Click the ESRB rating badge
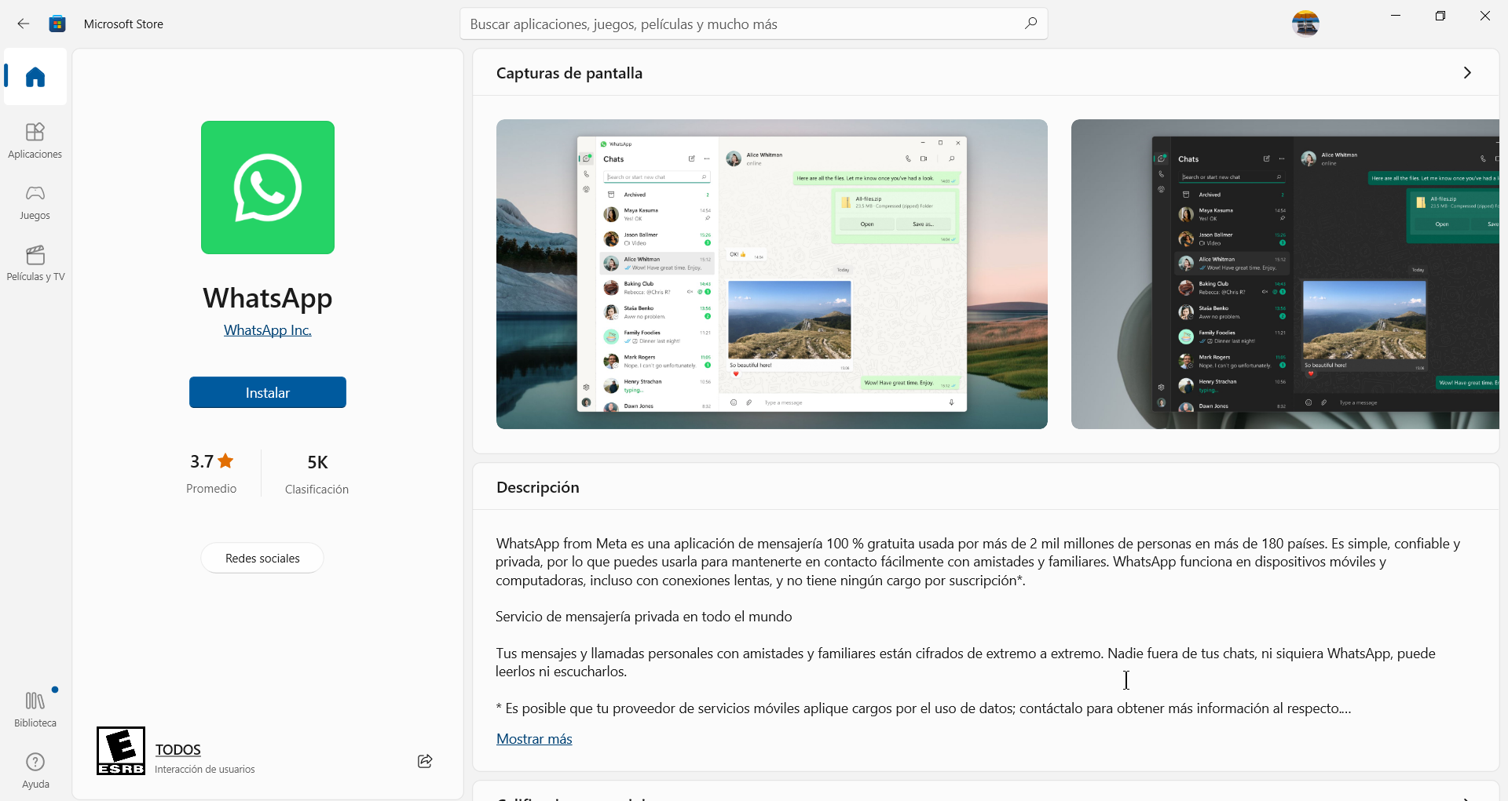Screen dimensions: 1508x801 click(121, 751)
